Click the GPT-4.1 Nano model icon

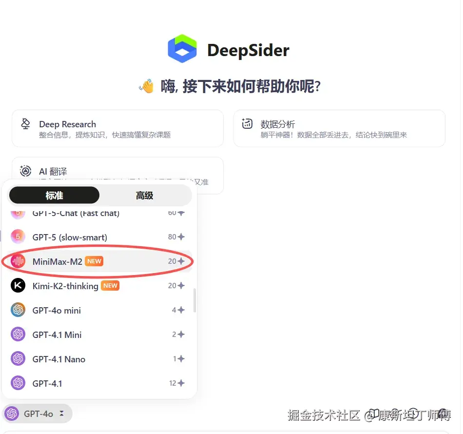(18, 359)
